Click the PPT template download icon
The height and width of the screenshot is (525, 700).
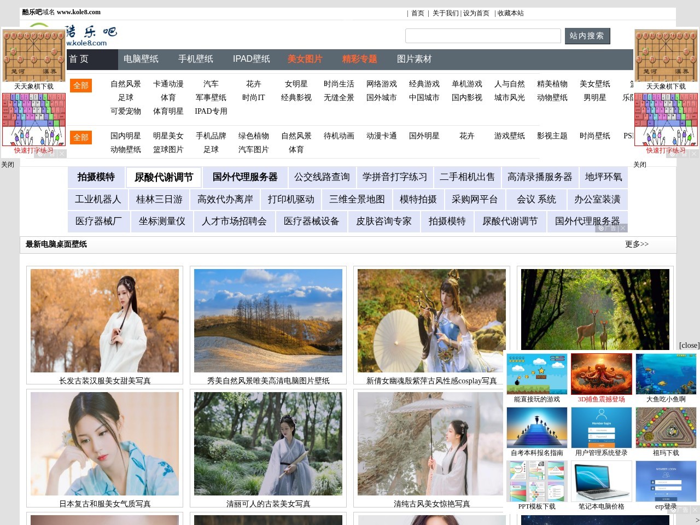(536, 481)
